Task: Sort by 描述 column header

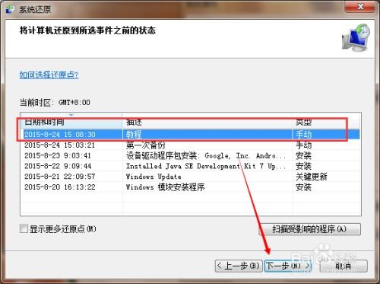Action: tap(207, 121)
